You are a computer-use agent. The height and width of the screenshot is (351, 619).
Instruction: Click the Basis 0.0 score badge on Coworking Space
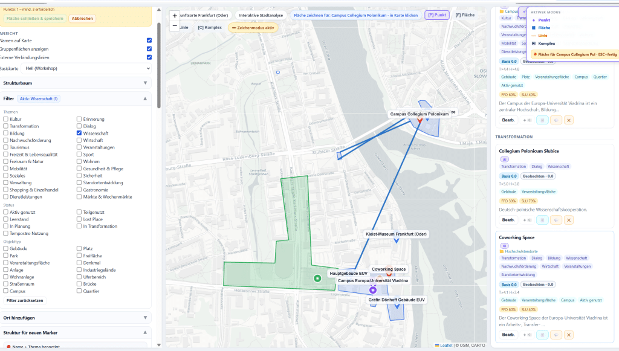tap(509, 285)
